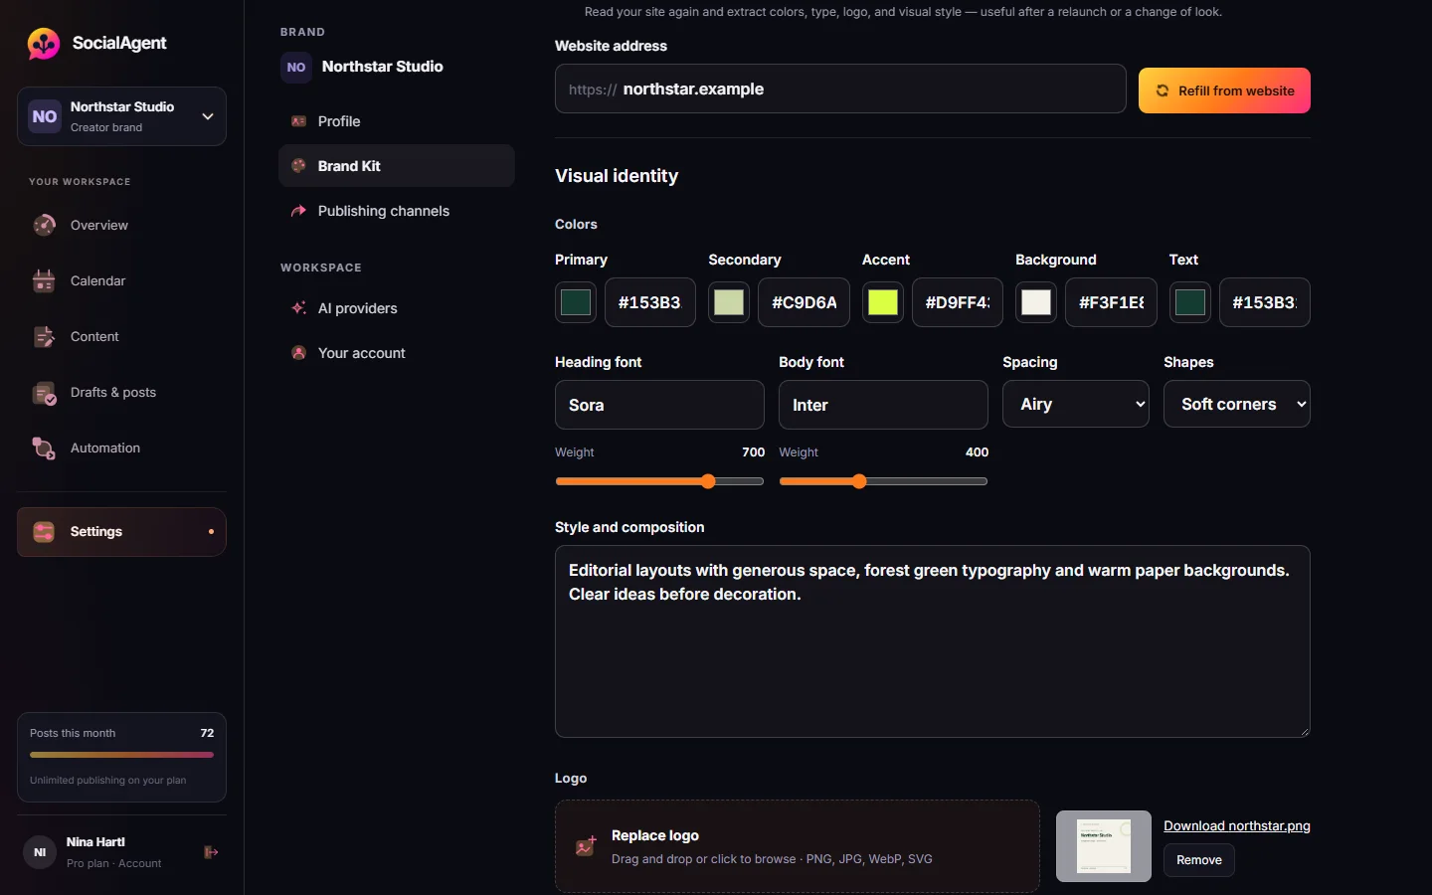This screenshot has height=895, width=1432.
Task: Click the AI providers sparkle icon
Action: pos(298,308)
